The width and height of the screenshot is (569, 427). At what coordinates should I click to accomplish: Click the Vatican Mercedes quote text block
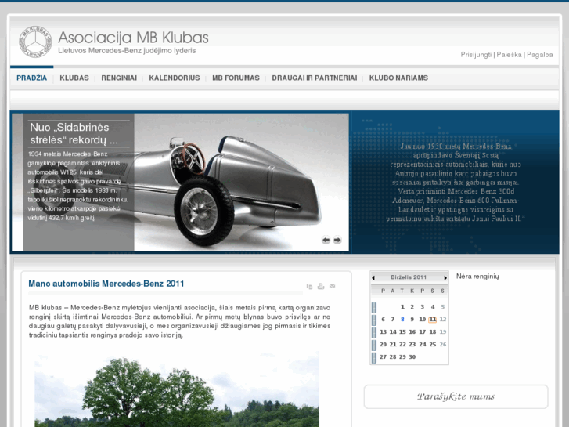tap(456, 183)
